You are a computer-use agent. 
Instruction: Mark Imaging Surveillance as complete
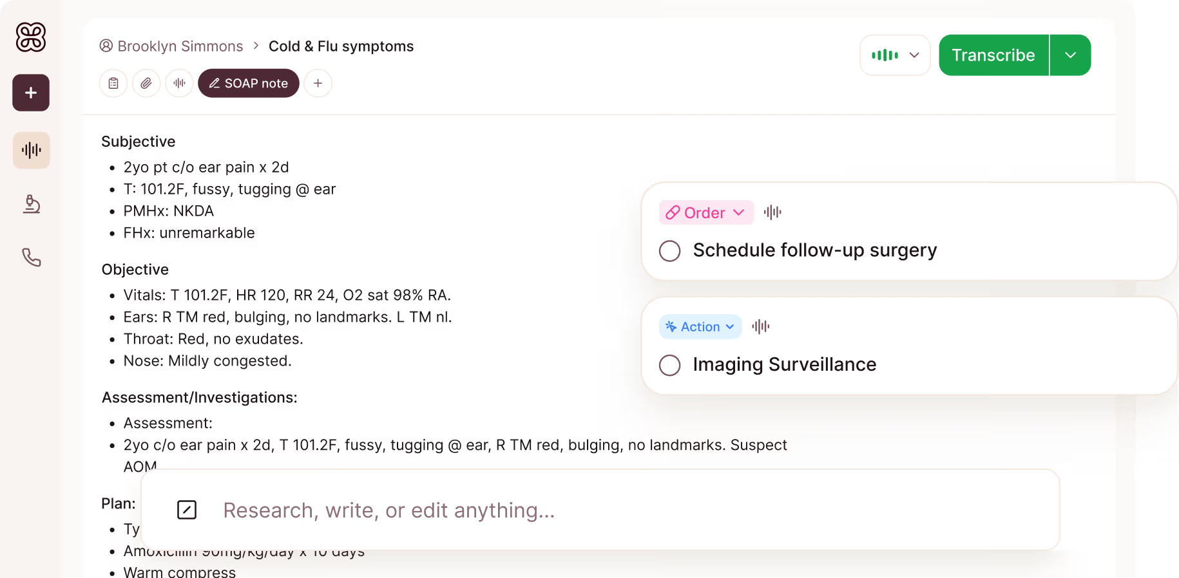(x=670, y=365)
